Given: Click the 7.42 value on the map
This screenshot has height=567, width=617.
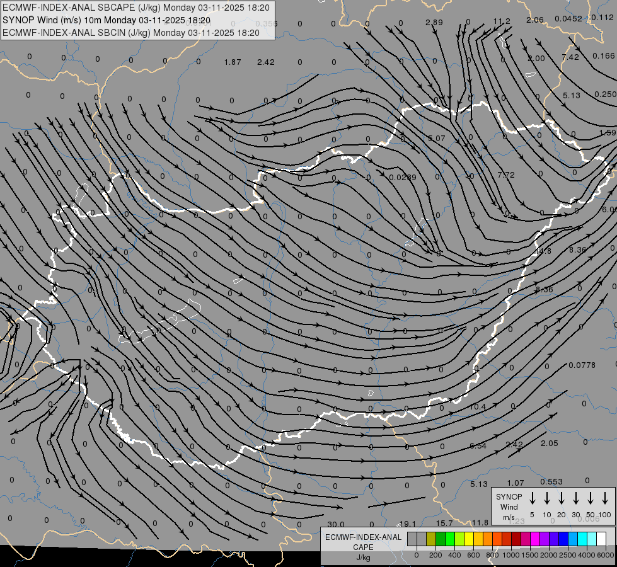Looking at the screenshot, I should click(570, 57).
